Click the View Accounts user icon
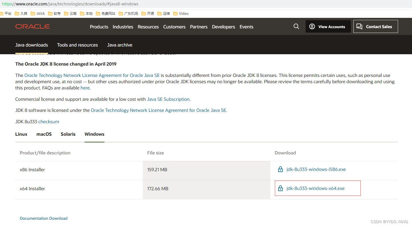 pyautogui.click(x=312, y=26)
